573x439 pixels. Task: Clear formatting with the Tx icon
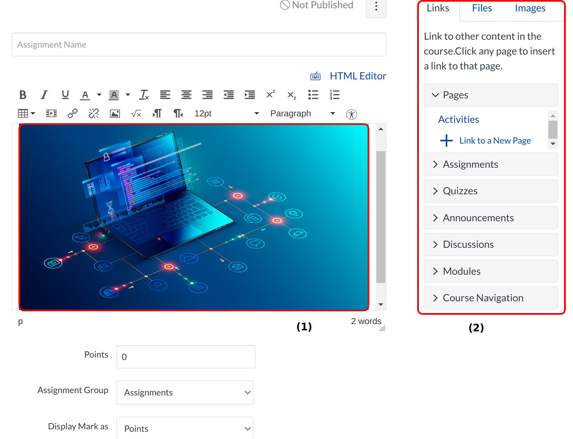click(x=144, y=95)
